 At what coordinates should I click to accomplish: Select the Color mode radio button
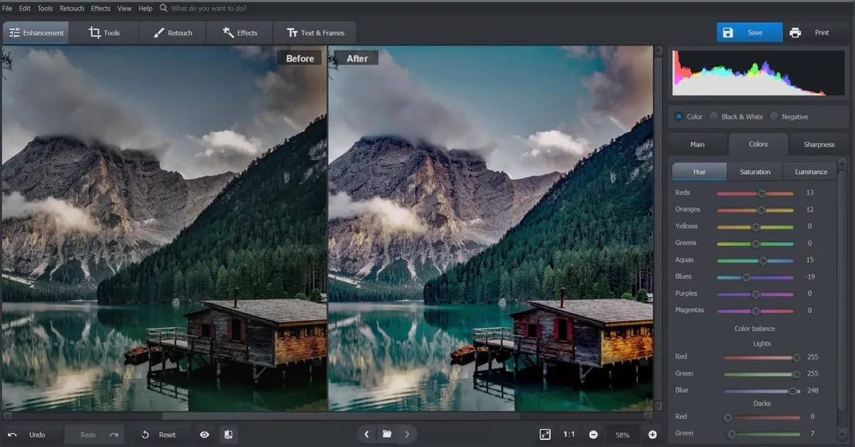(678, 116)
